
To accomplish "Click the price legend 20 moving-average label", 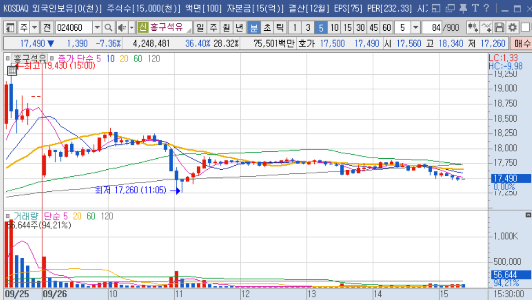I will (124, 59).
